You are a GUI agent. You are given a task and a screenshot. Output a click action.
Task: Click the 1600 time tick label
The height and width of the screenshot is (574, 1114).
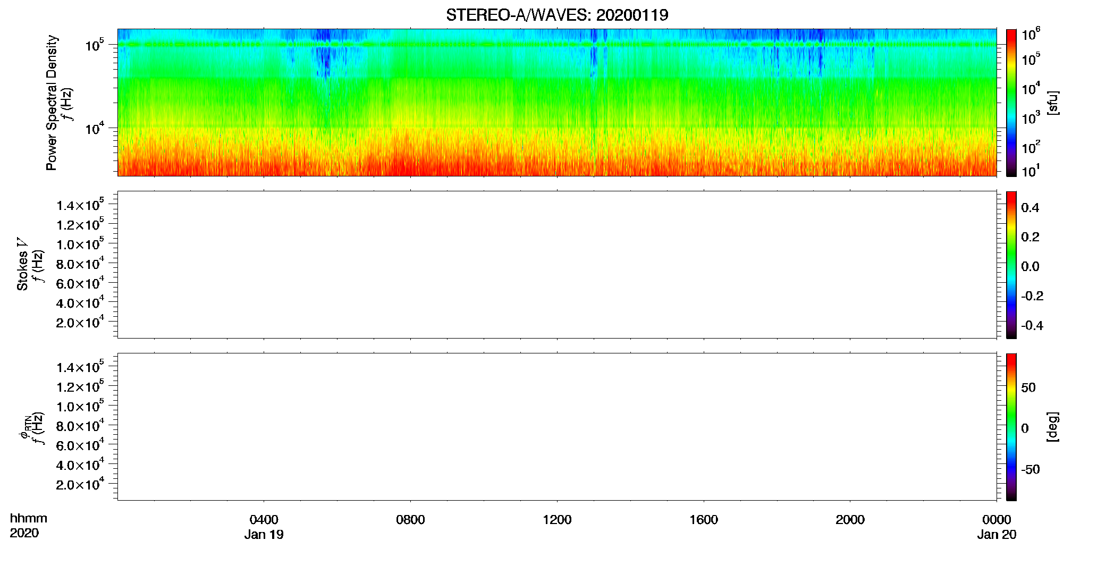click(x=704, y=520)
